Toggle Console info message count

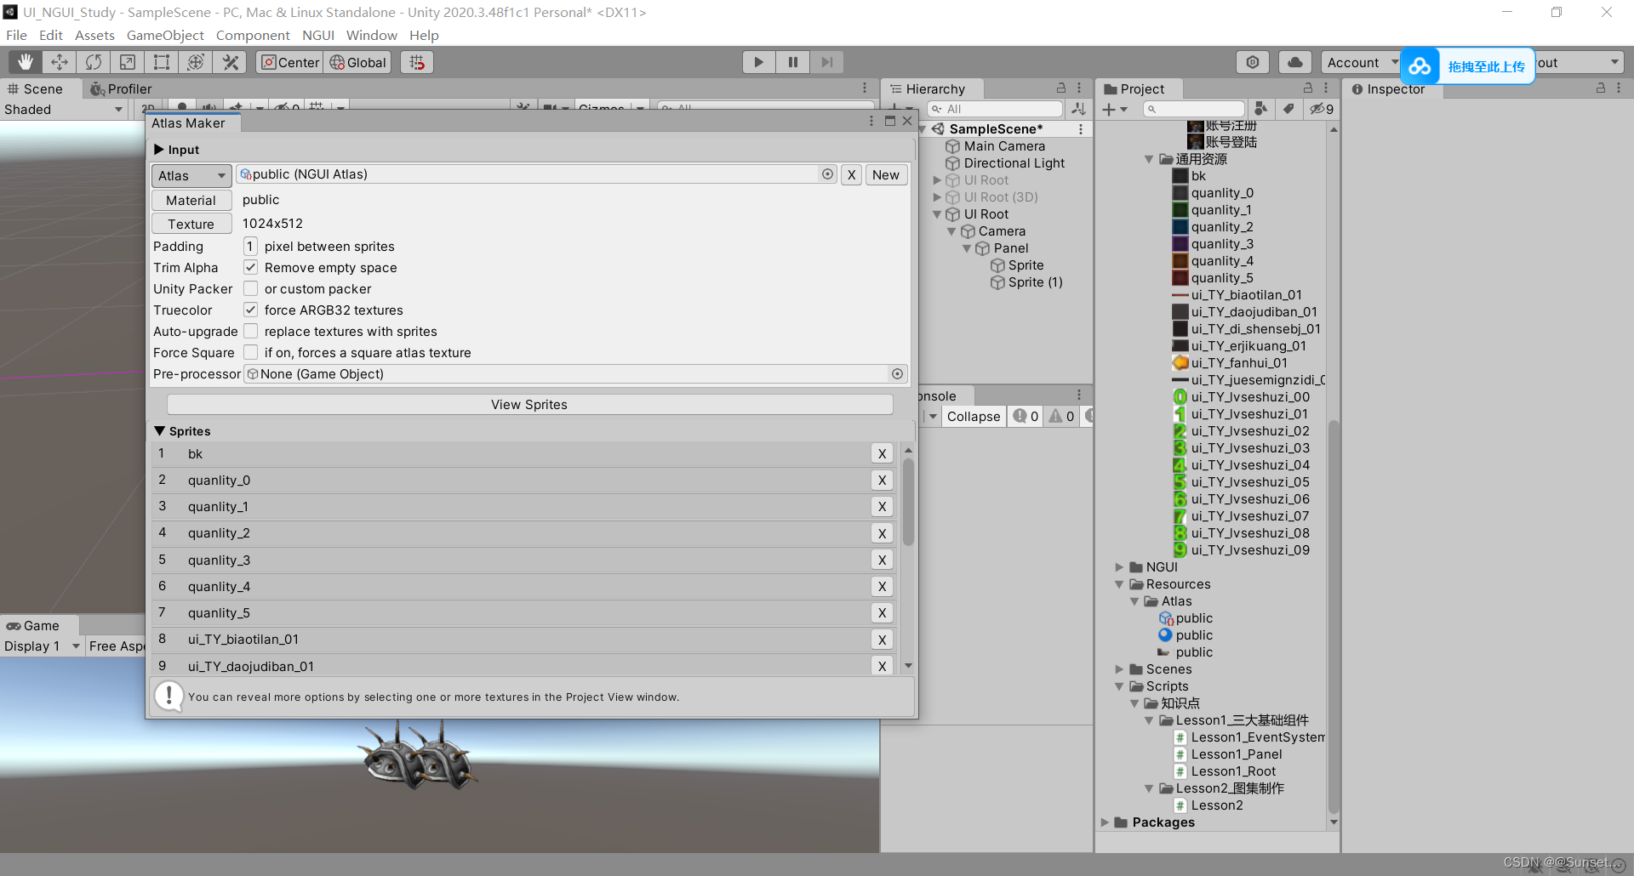click(1026, 417)
